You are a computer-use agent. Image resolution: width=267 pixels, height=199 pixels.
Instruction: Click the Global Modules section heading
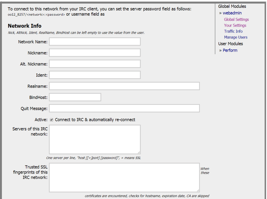[232, 6]
